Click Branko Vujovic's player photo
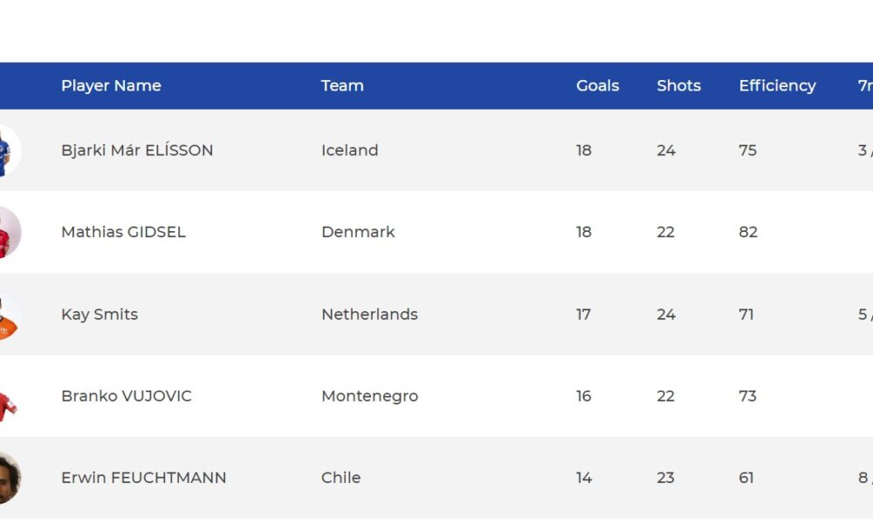This screenshot has width=873, height=523. click(10, 397)
